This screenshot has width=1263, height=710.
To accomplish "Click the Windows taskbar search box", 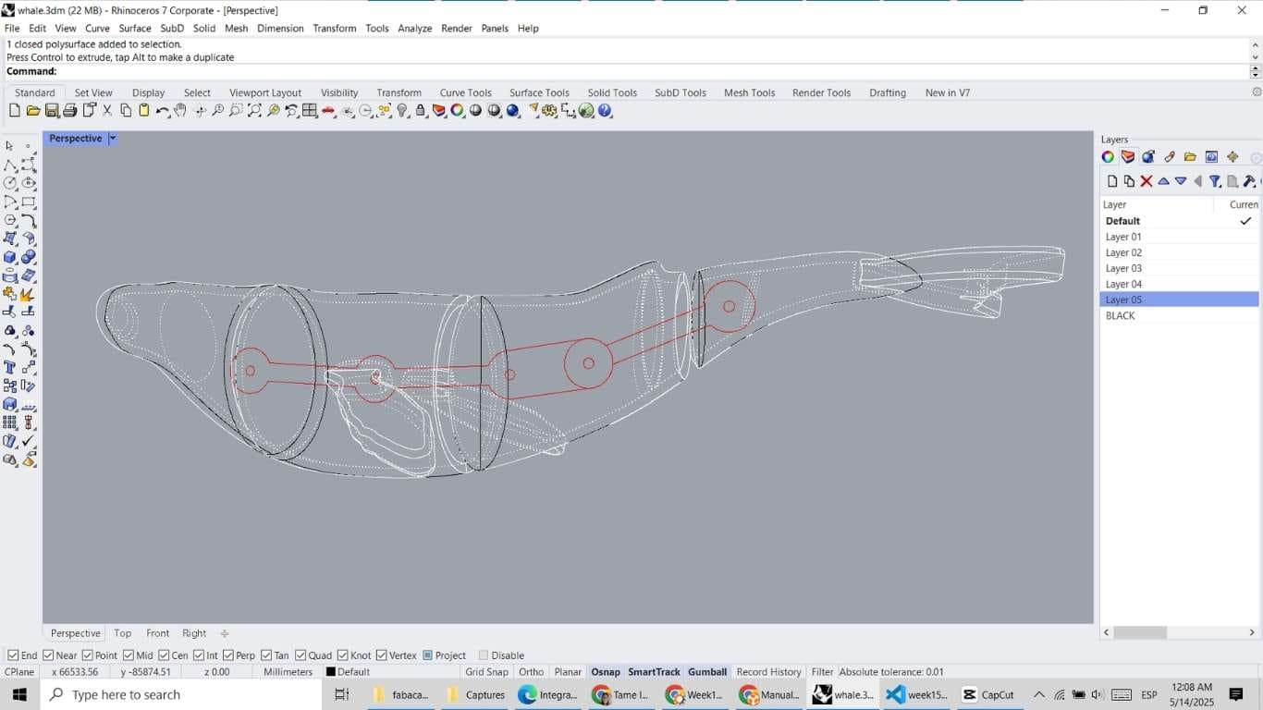I will (180, 694).
